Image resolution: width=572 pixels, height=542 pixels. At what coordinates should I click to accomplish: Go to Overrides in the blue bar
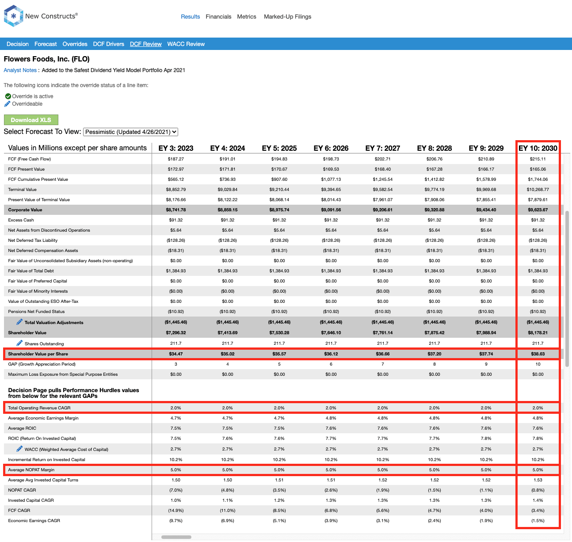(x=75, y=44)
